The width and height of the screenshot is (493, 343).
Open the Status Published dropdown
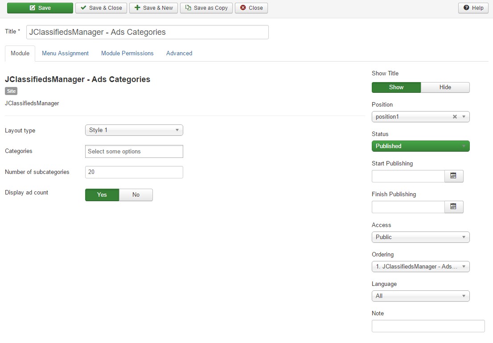click(x=420, y=146)
